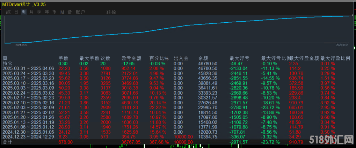The height and width of the screenshot is (148, 356).
Task: Select the week 2025.03.17 ~ 2025.03.23 row
Action: click(x=178, y=79)
